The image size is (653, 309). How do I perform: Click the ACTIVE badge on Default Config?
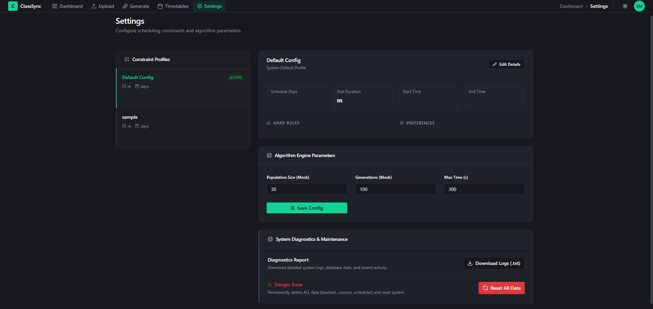pyautogui.click(x=235, y=77)
